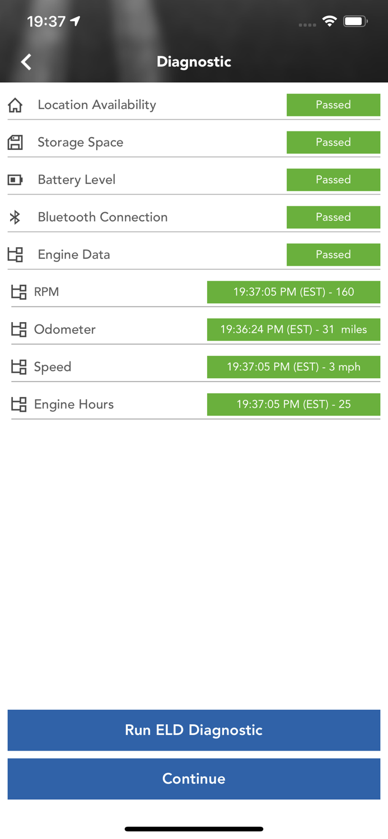
Task: Toggle the Engine Data Passed status
Action: pos(333,254)
